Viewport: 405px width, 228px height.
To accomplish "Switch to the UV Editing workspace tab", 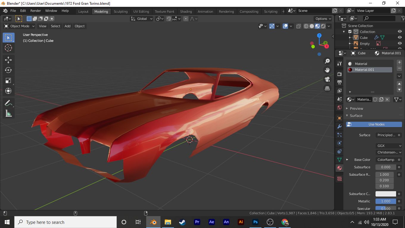I will pos(141,12).
